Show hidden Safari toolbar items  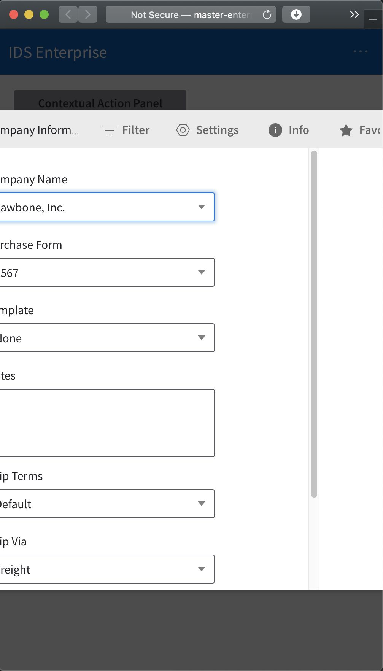click(x=354, y=15)
